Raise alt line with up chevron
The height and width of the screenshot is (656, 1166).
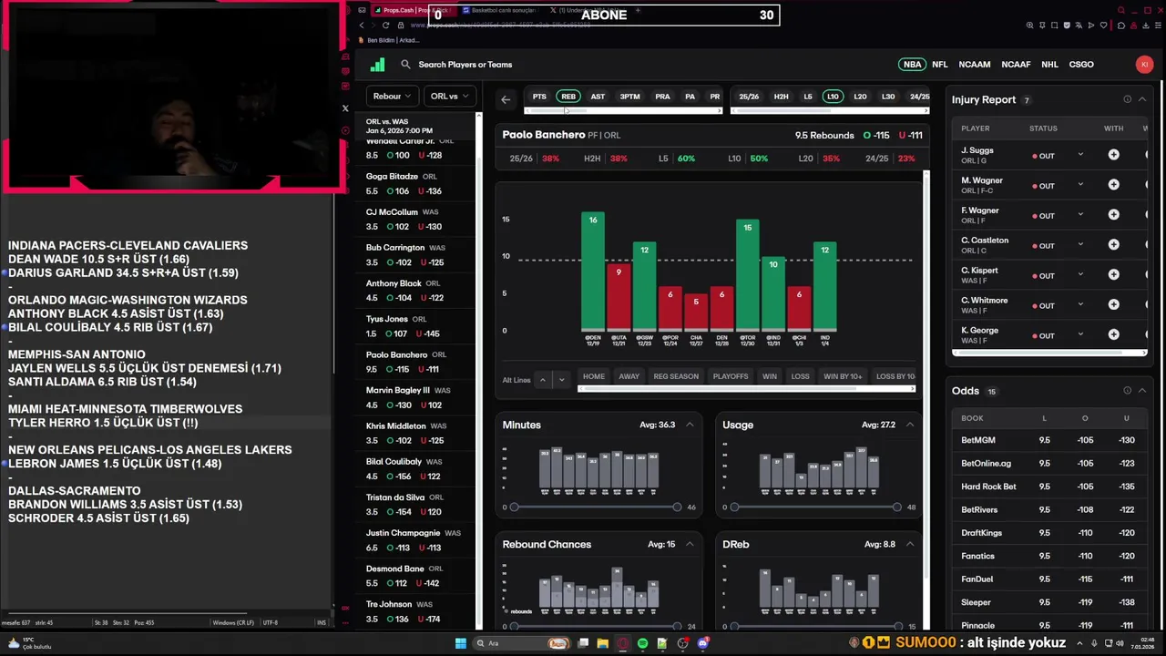coord(543,380)
